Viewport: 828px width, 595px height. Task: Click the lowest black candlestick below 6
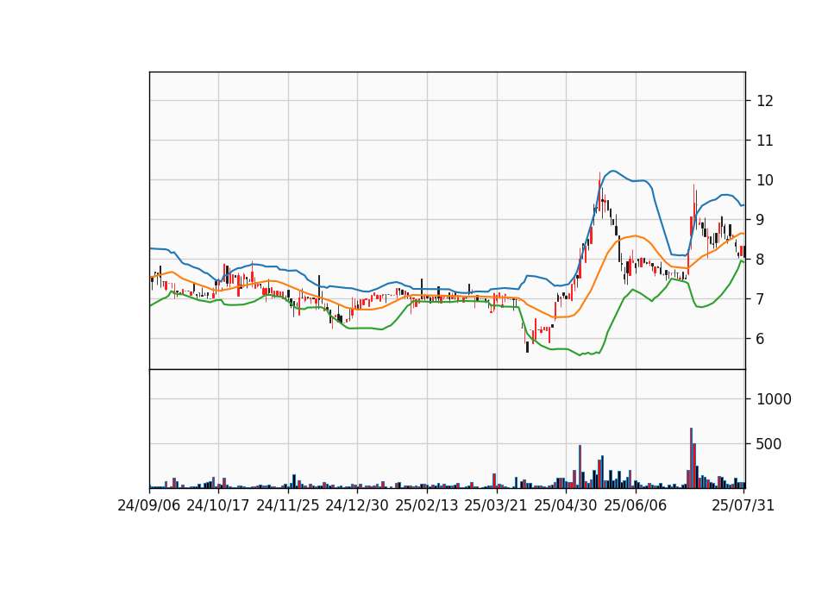click(527, 347)
